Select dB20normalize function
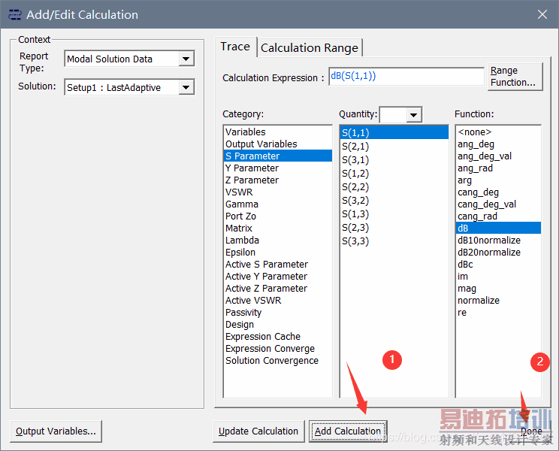The image size is (559, 451). (498, 253)
